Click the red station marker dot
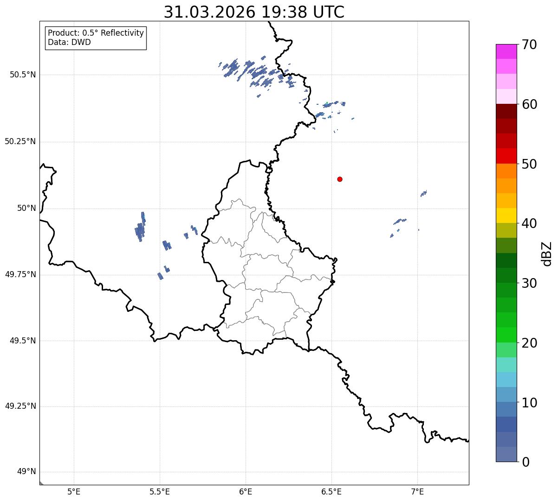558x501 pixels. (x=340, y=179)
